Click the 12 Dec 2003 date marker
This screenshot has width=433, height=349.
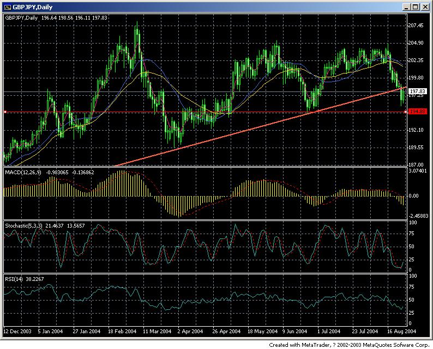pos(16,331)
